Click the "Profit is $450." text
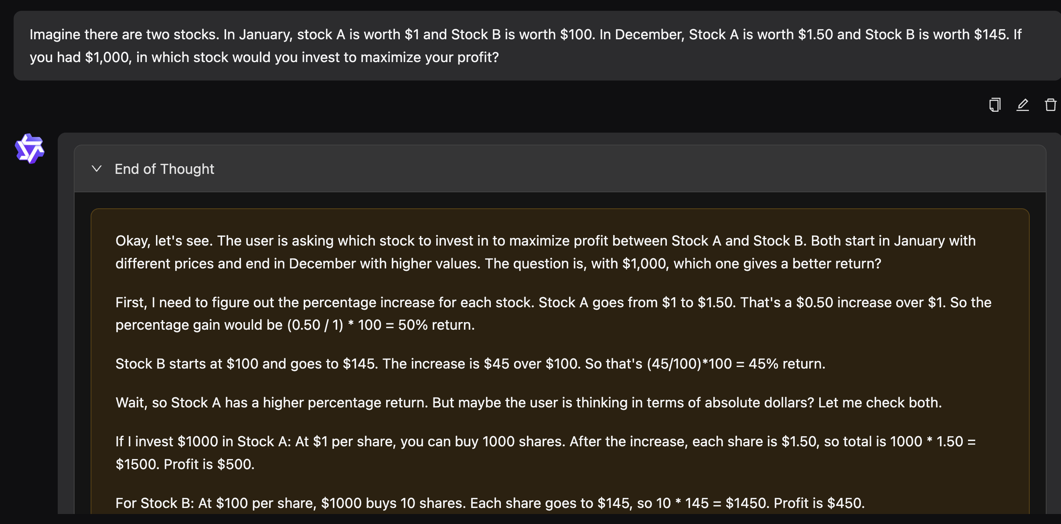 819,503
